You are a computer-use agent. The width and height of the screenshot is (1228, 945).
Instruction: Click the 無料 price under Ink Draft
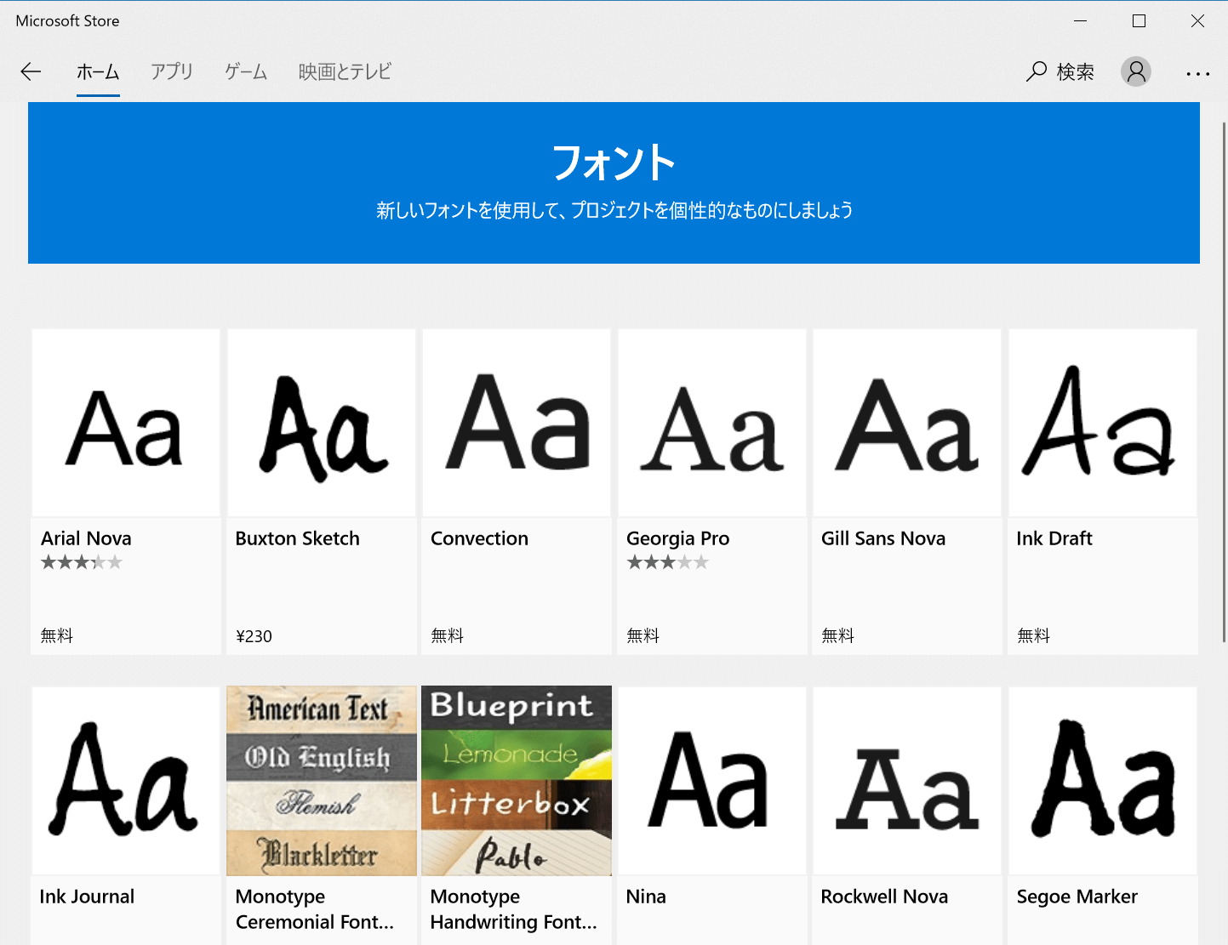pyautogui.click(x=1034, y=636)
